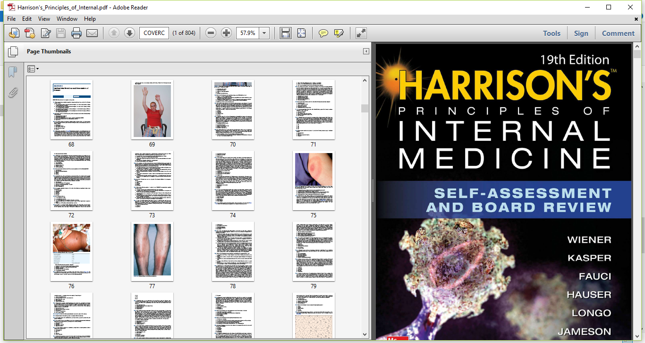This screenshot has height=343, width=645.
Task: Click the Adobe Reader title bar PDF icon
Action: (11, 7)
